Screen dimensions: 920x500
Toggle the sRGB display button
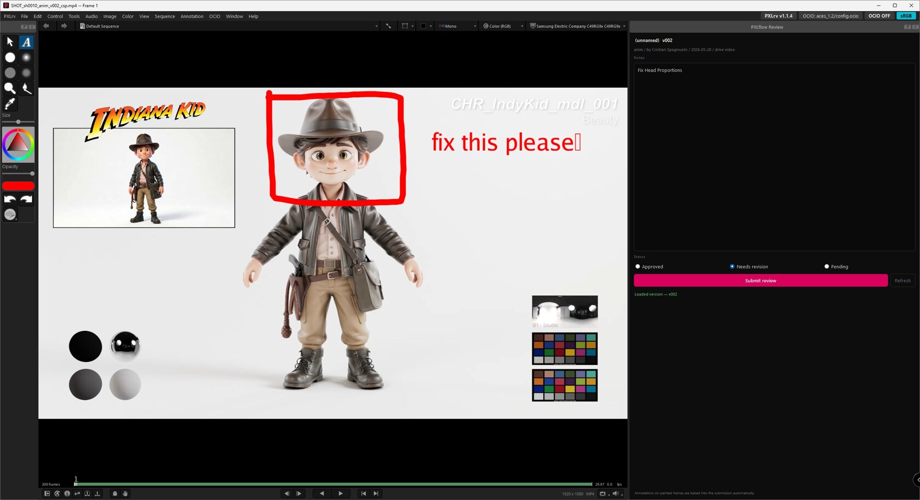click(906, 16)
